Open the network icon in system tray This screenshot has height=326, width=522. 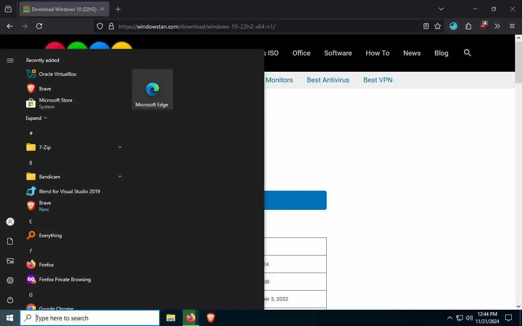(460, 318)
